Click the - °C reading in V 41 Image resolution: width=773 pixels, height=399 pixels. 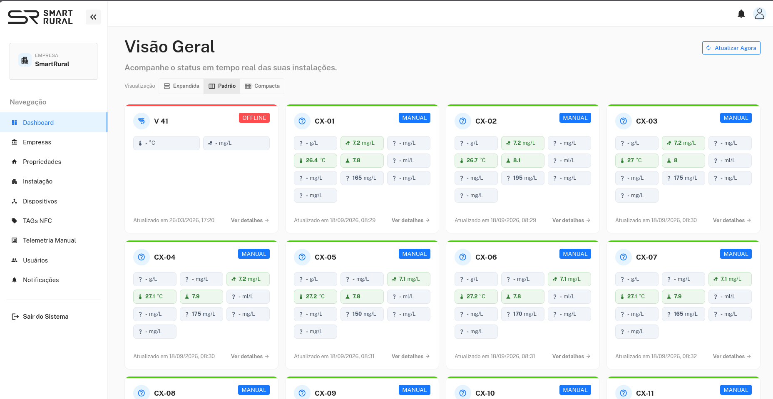pyautogui.click(x=167, y=143)
